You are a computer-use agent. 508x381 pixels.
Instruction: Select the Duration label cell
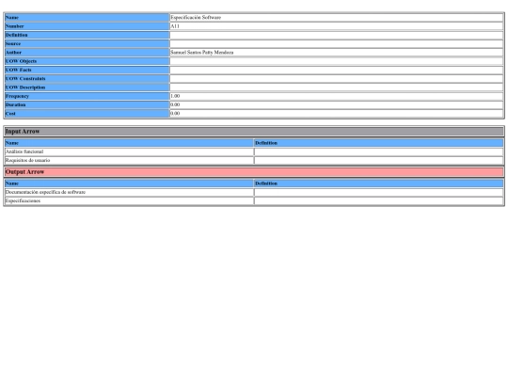click(x=87, y=105)
